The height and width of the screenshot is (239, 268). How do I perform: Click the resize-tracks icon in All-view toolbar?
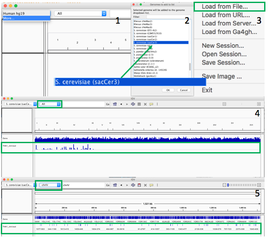[145, 104]
